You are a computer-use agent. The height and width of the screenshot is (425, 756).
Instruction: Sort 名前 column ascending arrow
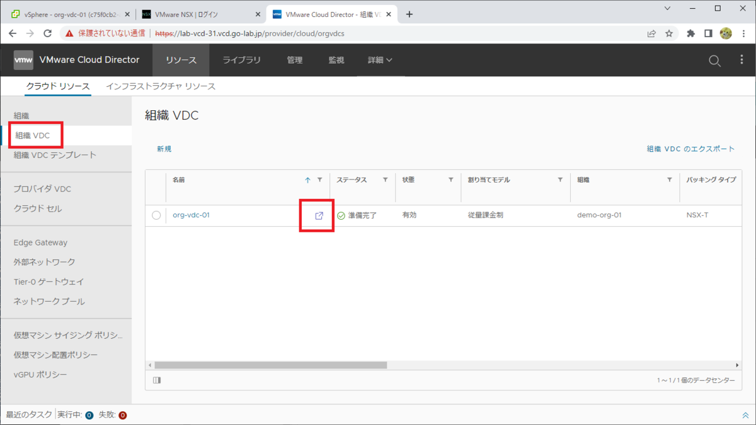[x=307, y=180]
